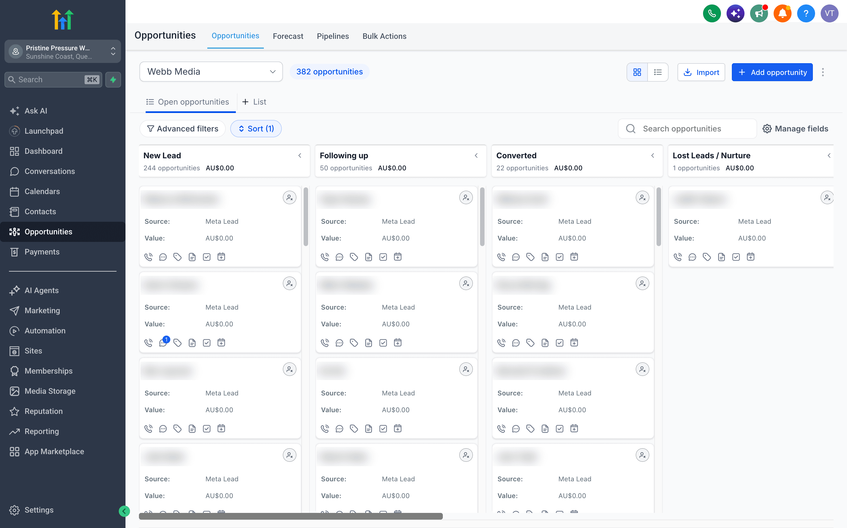Switch to the Pipelines tab
The height and width of the screenshot is (528, 847).
click(332, 36)
